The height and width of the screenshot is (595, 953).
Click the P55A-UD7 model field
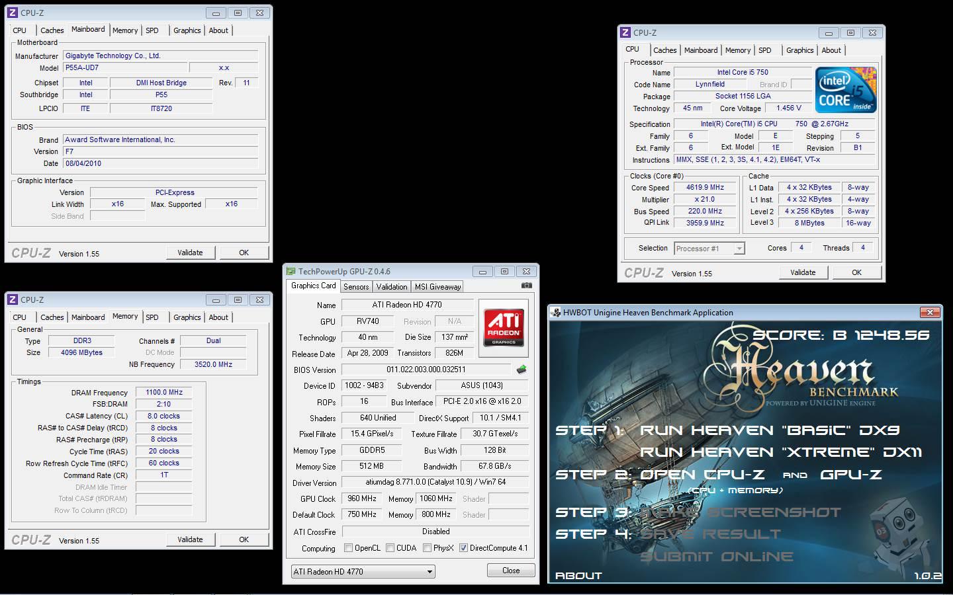point(124,68)
